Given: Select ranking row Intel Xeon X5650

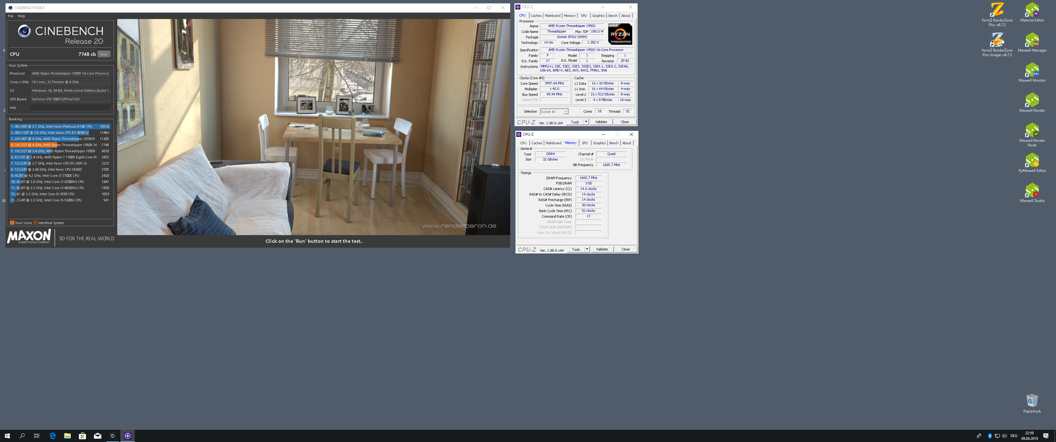Looking at the screenshot, I should (60, 169).
